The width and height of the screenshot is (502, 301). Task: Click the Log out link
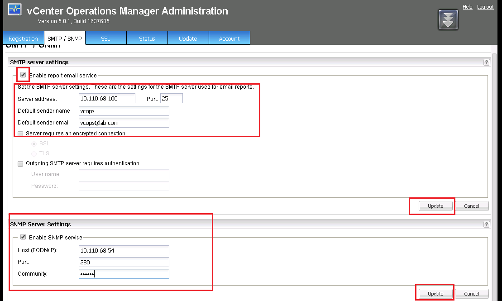(485, 7)
